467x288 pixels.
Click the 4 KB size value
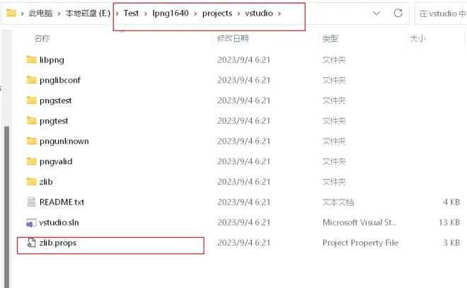pyautogui.click(x=451, y=202)
